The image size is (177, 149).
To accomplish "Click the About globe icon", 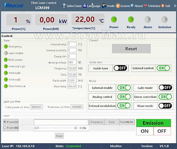I will coord(132,6).
